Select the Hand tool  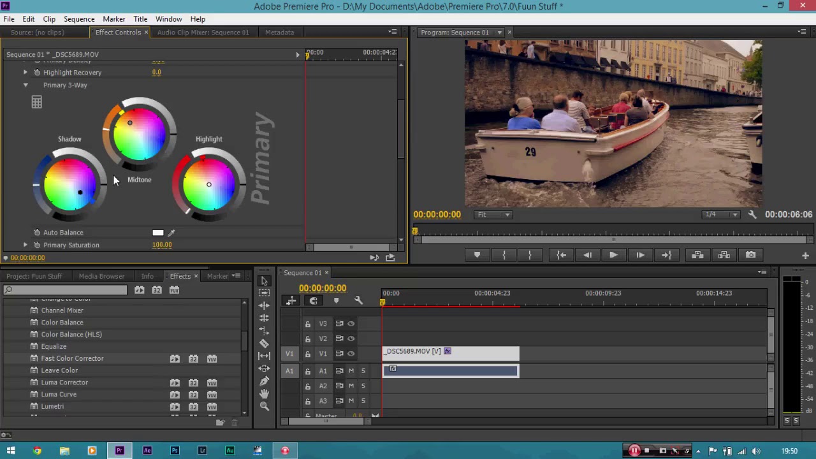(x=265, y=394)
